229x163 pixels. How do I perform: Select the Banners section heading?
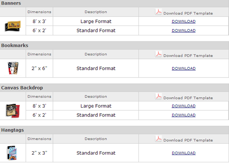(x=11, y=3)
